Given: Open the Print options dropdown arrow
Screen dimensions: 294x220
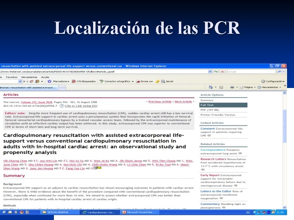Looking at the screenshot, I should coord(237,87).
